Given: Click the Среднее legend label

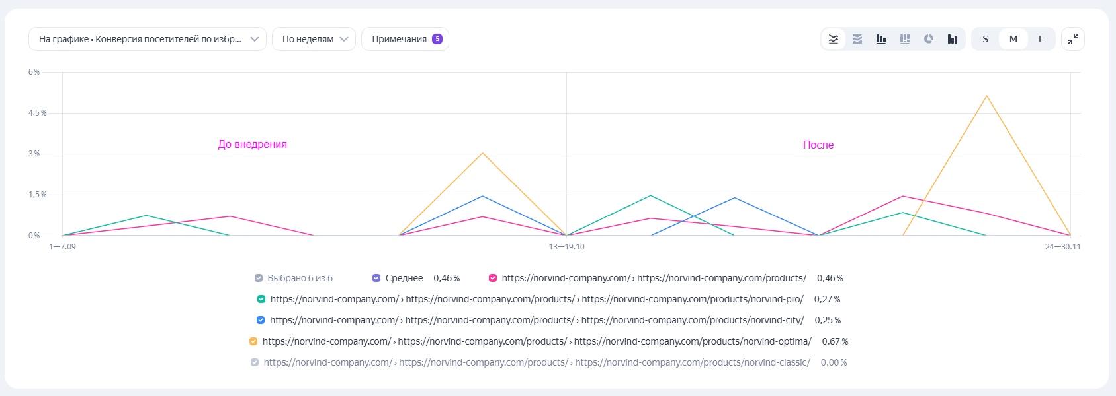Looking at the screenshot, I should [404, 278].
